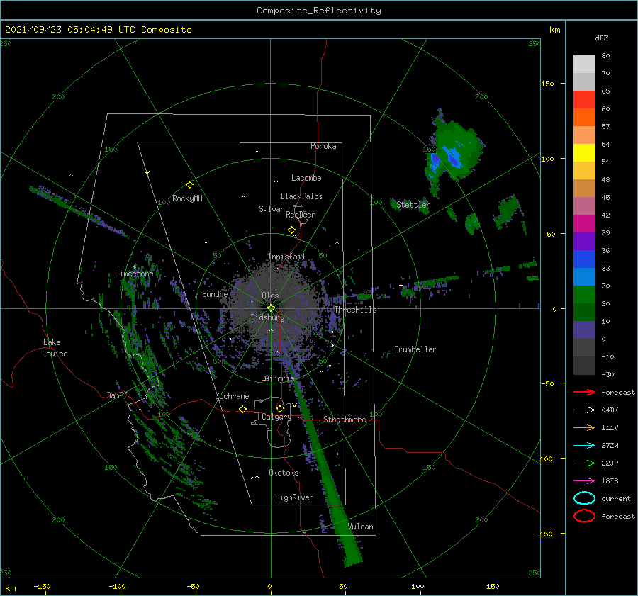Click the Calgary label text

(x=276, y=417)
